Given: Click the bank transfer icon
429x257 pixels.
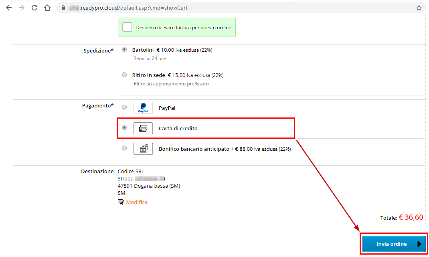Looking at the screenshot, I should click(143, 149).
